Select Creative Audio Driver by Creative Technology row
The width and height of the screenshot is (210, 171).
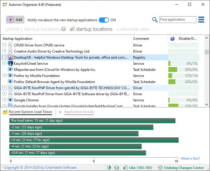click(100, 51)
